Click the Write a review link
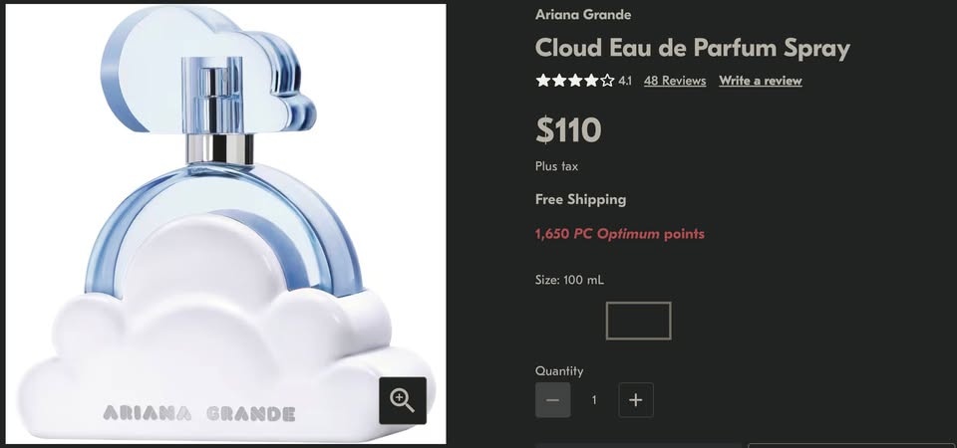 [x=761, y=81]
